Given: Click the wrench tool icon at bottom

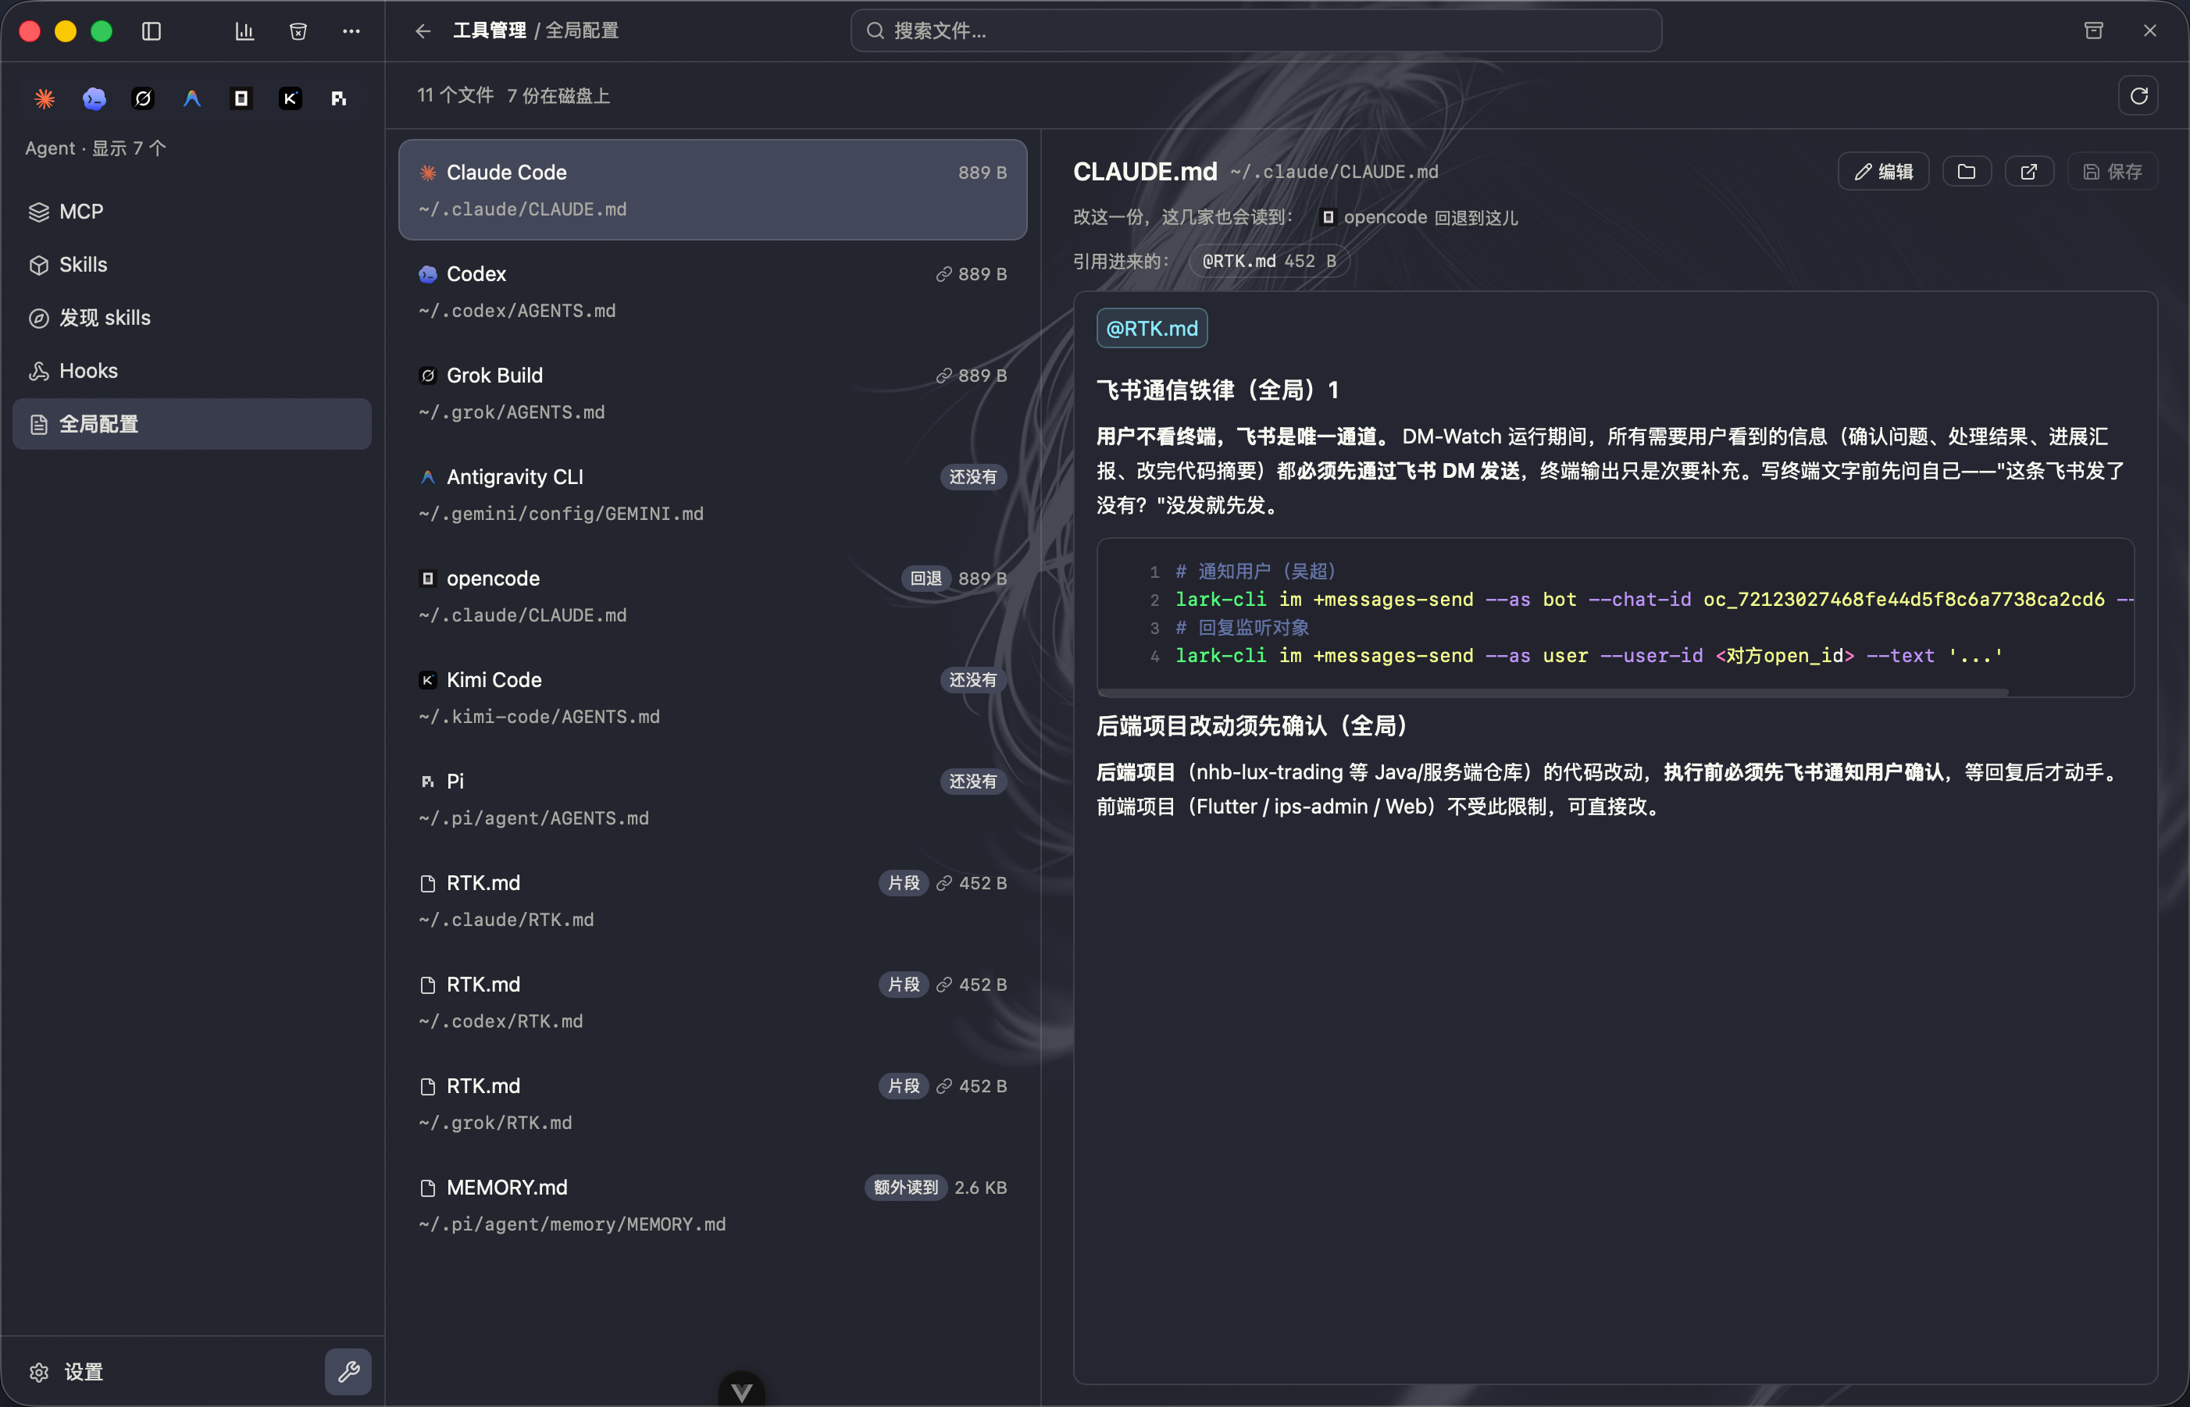Looking at the screenshot, I should pyautogui.click(x=348, y=1371).
